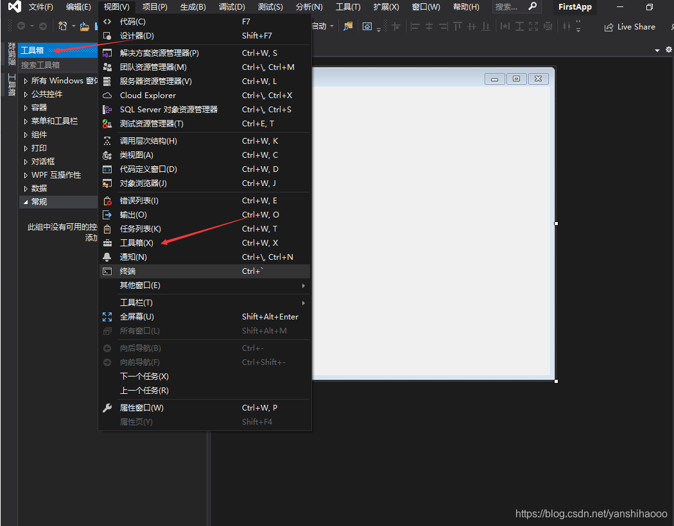Click the Properties Window wrench icon
The height and width of the screenshot is (526, 674).
point(107,408)
